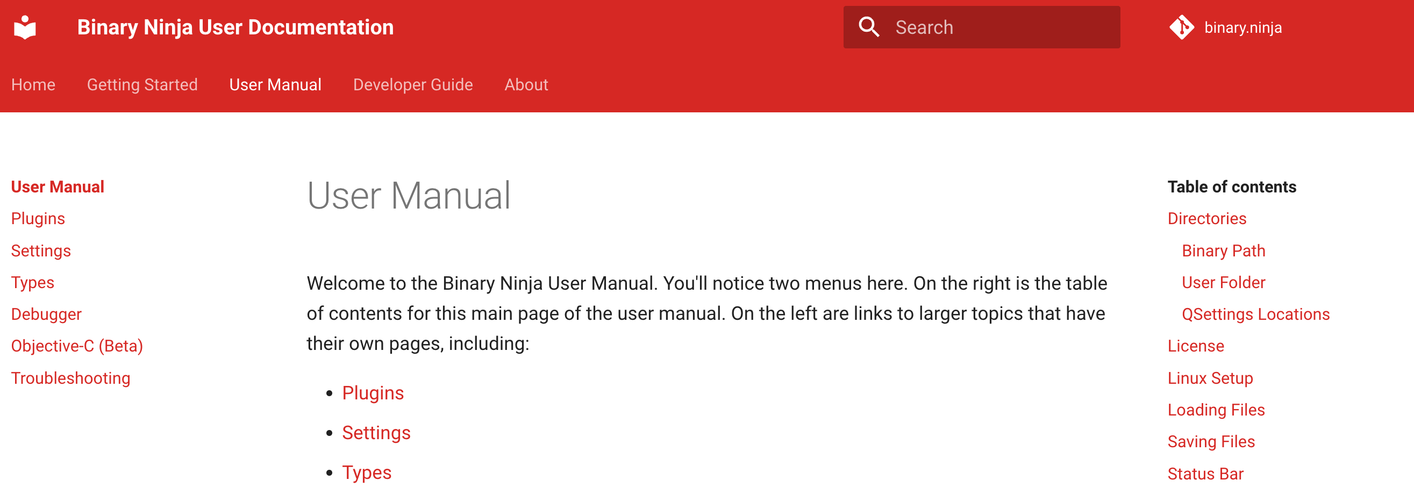
Task: Jump to the User Folder section
Action: click(x=1223, y=282)
